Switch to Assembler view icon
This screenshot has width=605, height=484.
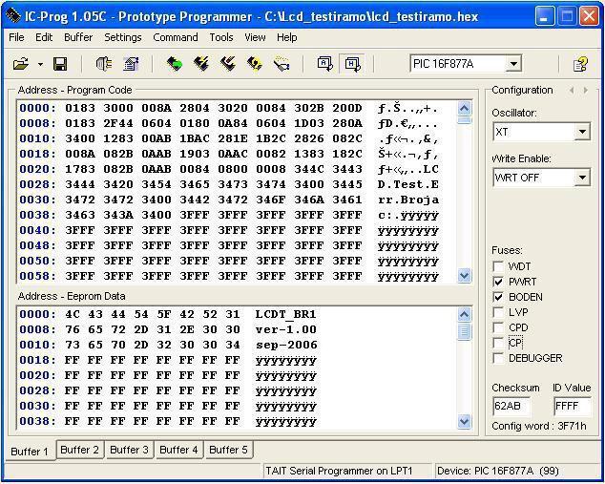tap(325, 64)
